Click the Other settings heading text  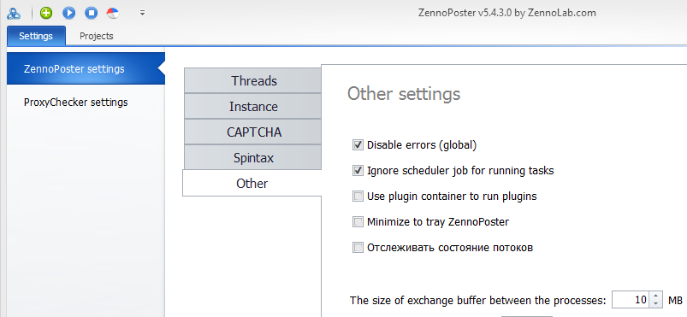pos(404,94)
